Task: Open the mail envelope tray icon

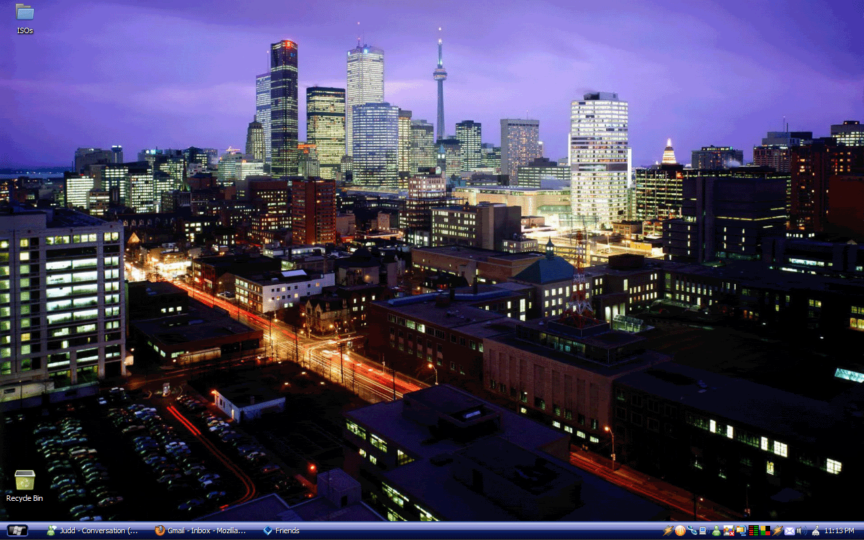Action: (x=790, y=531)
